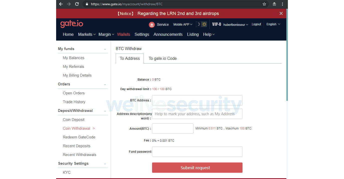Open Redeem GateCode

pos(79,137)
